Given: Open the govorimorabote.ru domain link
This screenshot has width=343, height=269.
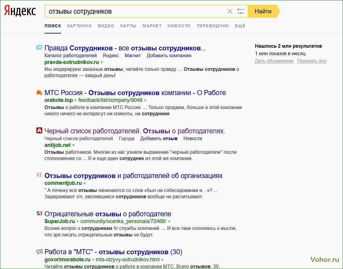Looking at the screenshot, I should [x=67, y=260].
